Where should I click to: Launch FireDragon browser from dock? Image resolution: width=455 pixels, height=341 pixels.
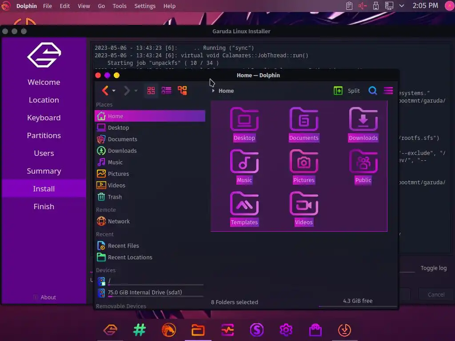pyautogui.click(x=168, y=330)
